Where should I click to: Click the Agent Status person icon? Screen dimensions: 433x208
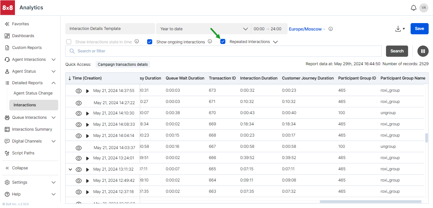click(x=7, y=71)
